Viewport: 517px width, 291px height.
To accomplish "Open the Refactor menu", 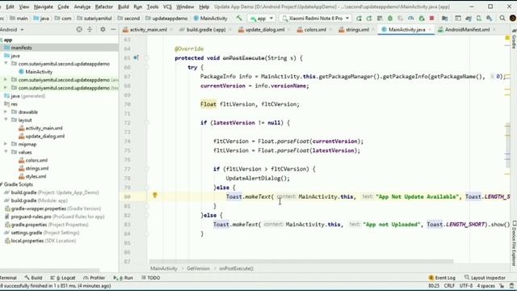I will (x=104, y=6).
